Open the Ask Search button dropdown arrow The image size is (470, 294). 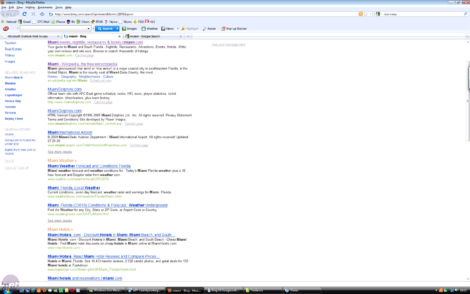(117, 29)
